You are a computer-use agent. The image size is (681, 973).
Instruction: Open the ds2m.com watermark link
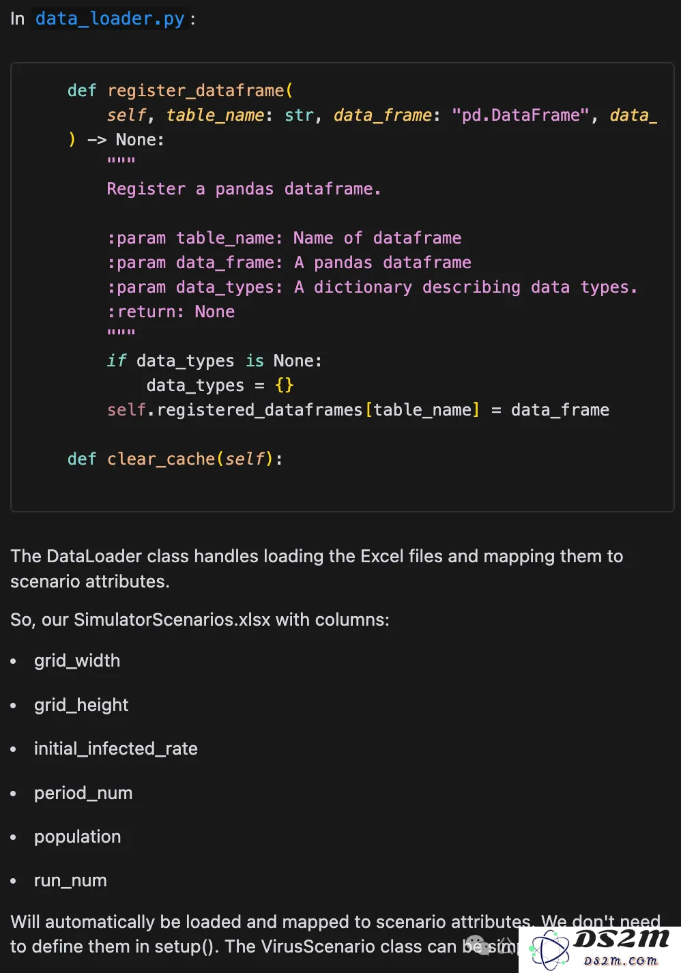[x=620, y=961]
